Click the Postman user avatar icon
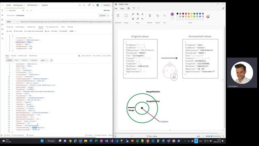 [98, 5]
